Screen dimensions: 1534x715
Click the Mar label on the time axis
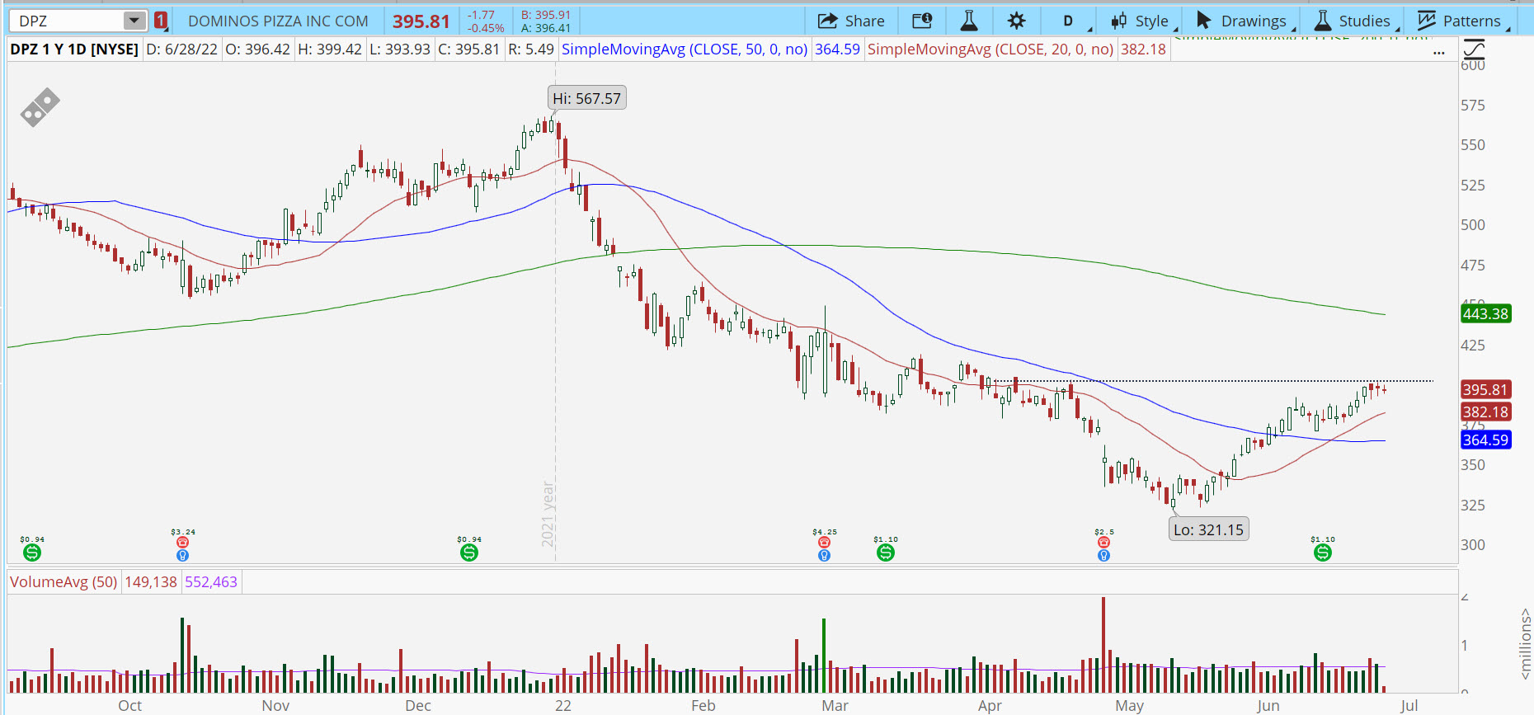[x=835, y=706]
